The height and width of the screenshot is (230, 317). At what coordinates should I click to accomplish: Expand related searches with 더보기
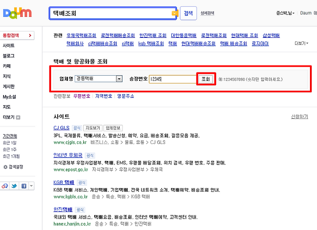point(302,44)
